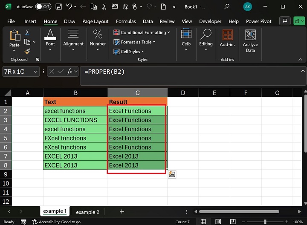Open the Formulas ribbon tab
Screen dimensions: 307x225
click(126, 21)
